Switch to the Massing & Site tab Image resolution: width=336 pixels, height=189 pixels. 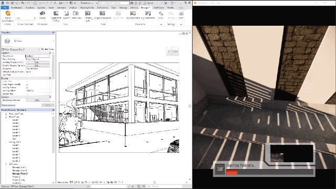pyautogui.click(x=87, y=7)
